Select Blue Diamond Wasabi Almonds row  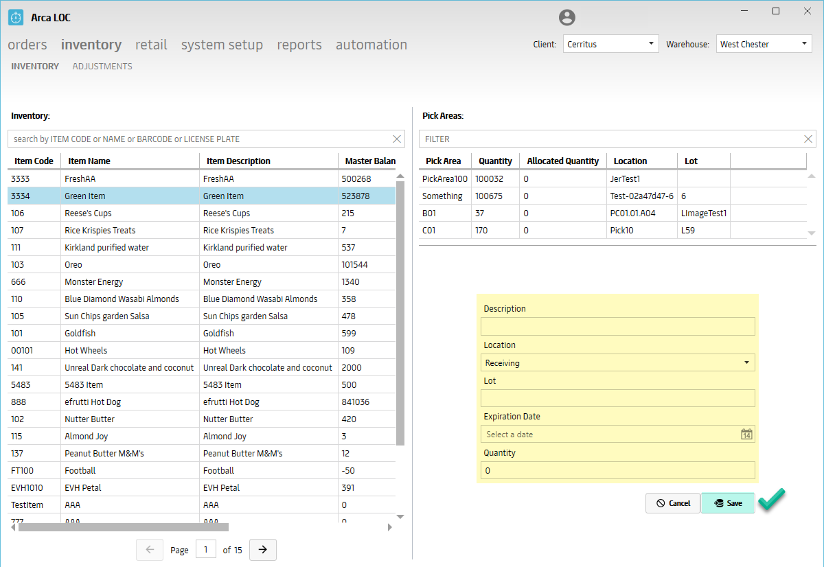tap(202, 299)
